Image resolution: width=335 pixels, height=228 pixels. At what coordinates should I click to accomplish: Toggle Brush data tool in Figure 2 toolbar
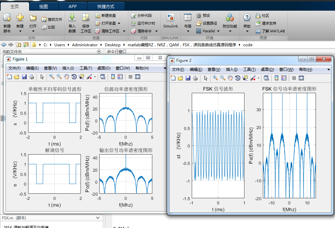point(253,78)
